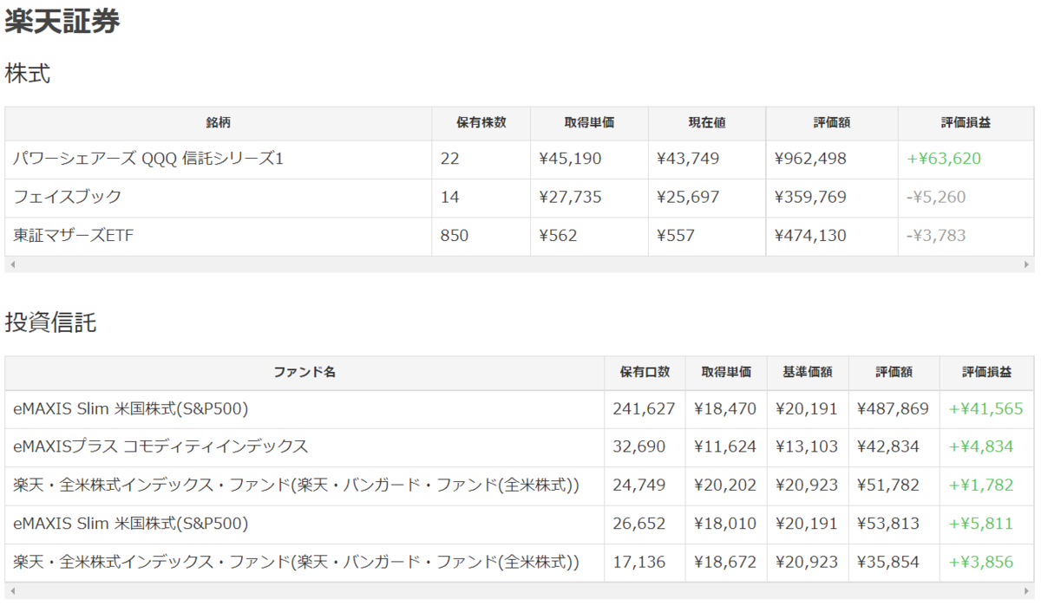Click the fund table horizontal scrollbar track
Viewport: 1041px width, 606px height.
520,590
